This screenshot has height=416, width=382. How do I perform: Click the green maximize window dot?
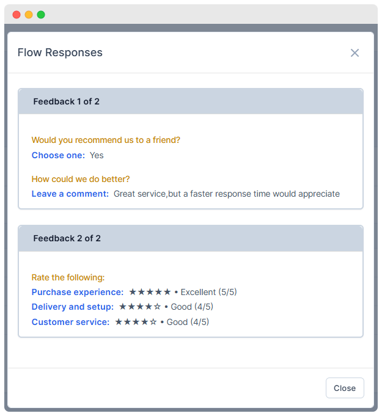click(41, 15)
